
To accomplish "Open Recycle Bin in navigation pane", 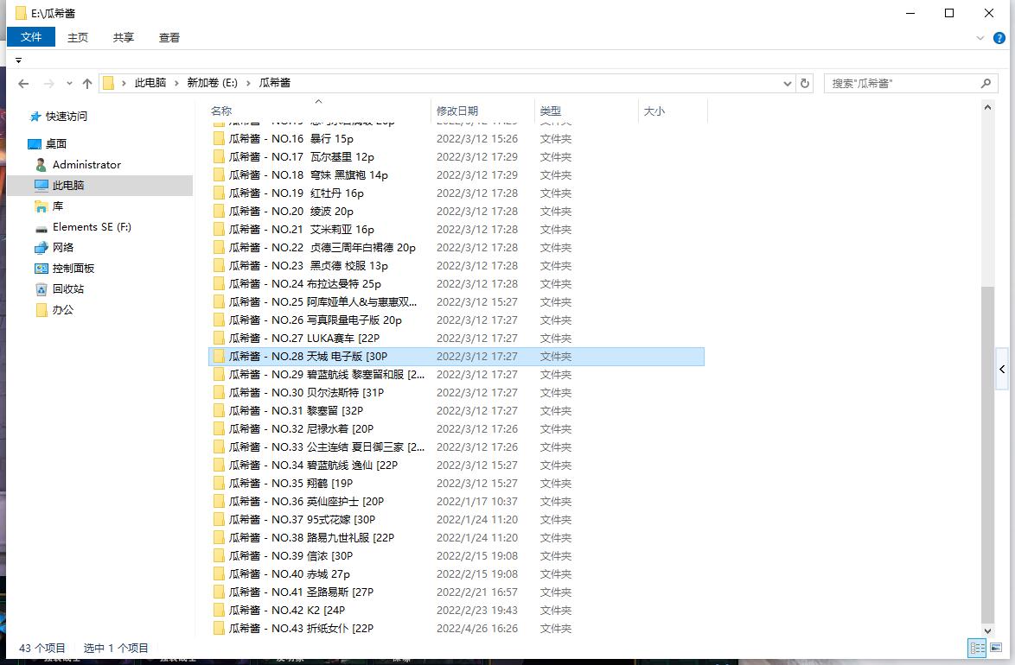I will (68, 289).
